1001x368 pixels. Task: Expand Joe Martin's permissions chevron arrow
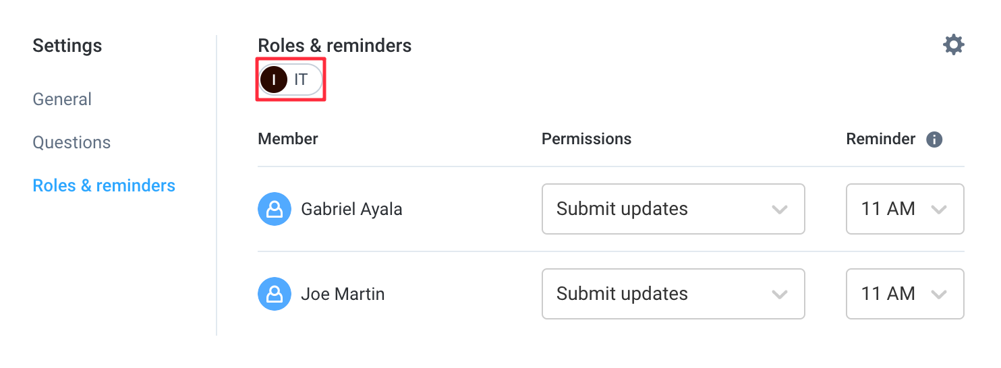pos(780,295)
